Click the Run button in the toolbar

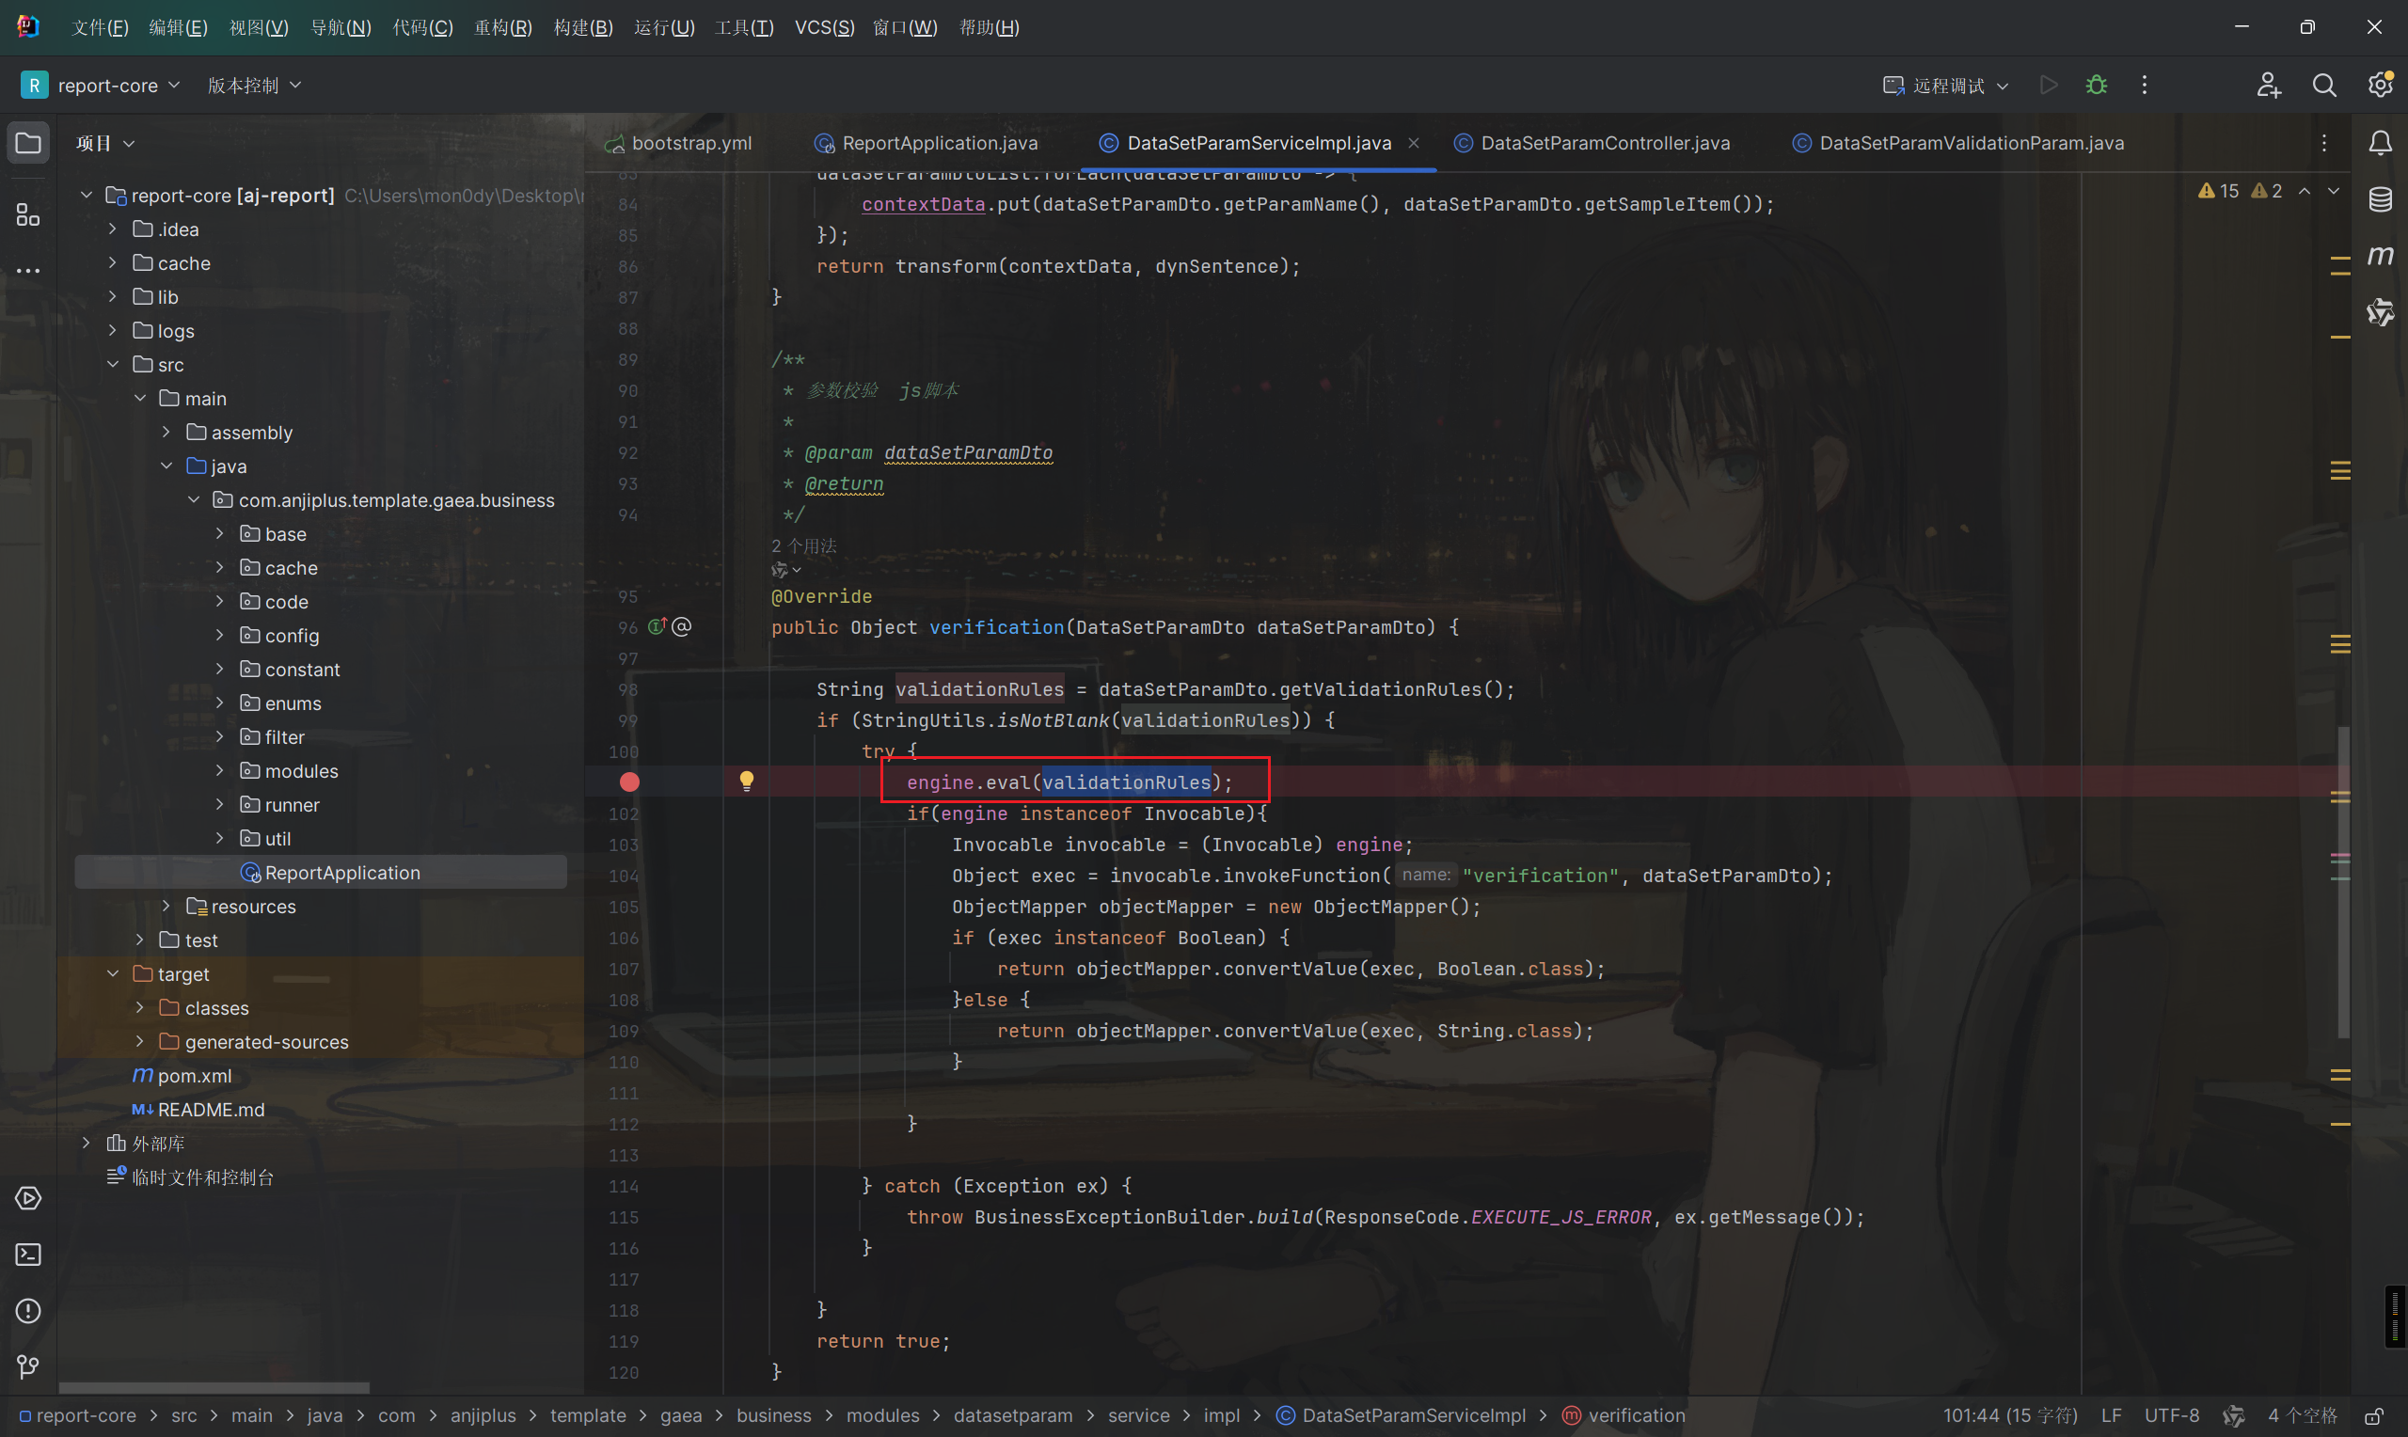point(2048,86)
